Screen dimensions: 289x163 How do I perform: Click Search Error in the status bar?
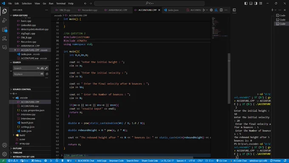pos(133,161)
